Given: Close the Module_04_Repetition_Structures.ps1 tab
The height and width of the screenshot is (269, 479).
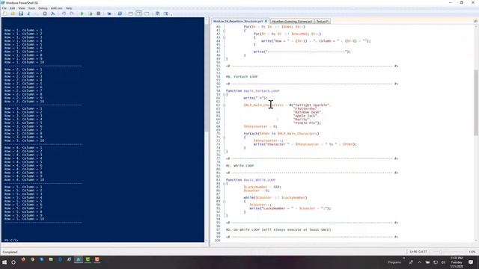Looking at the screenshot, I should pyautogui.click(x=266, y=21).
